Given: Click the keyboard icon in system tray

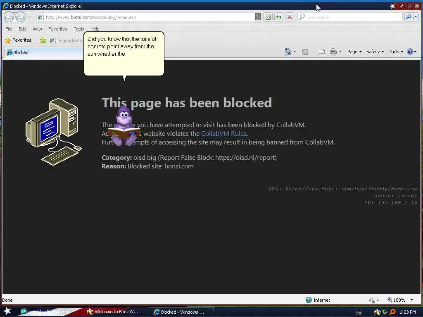Looking at the screenshot, I should [x=359, y=313].
